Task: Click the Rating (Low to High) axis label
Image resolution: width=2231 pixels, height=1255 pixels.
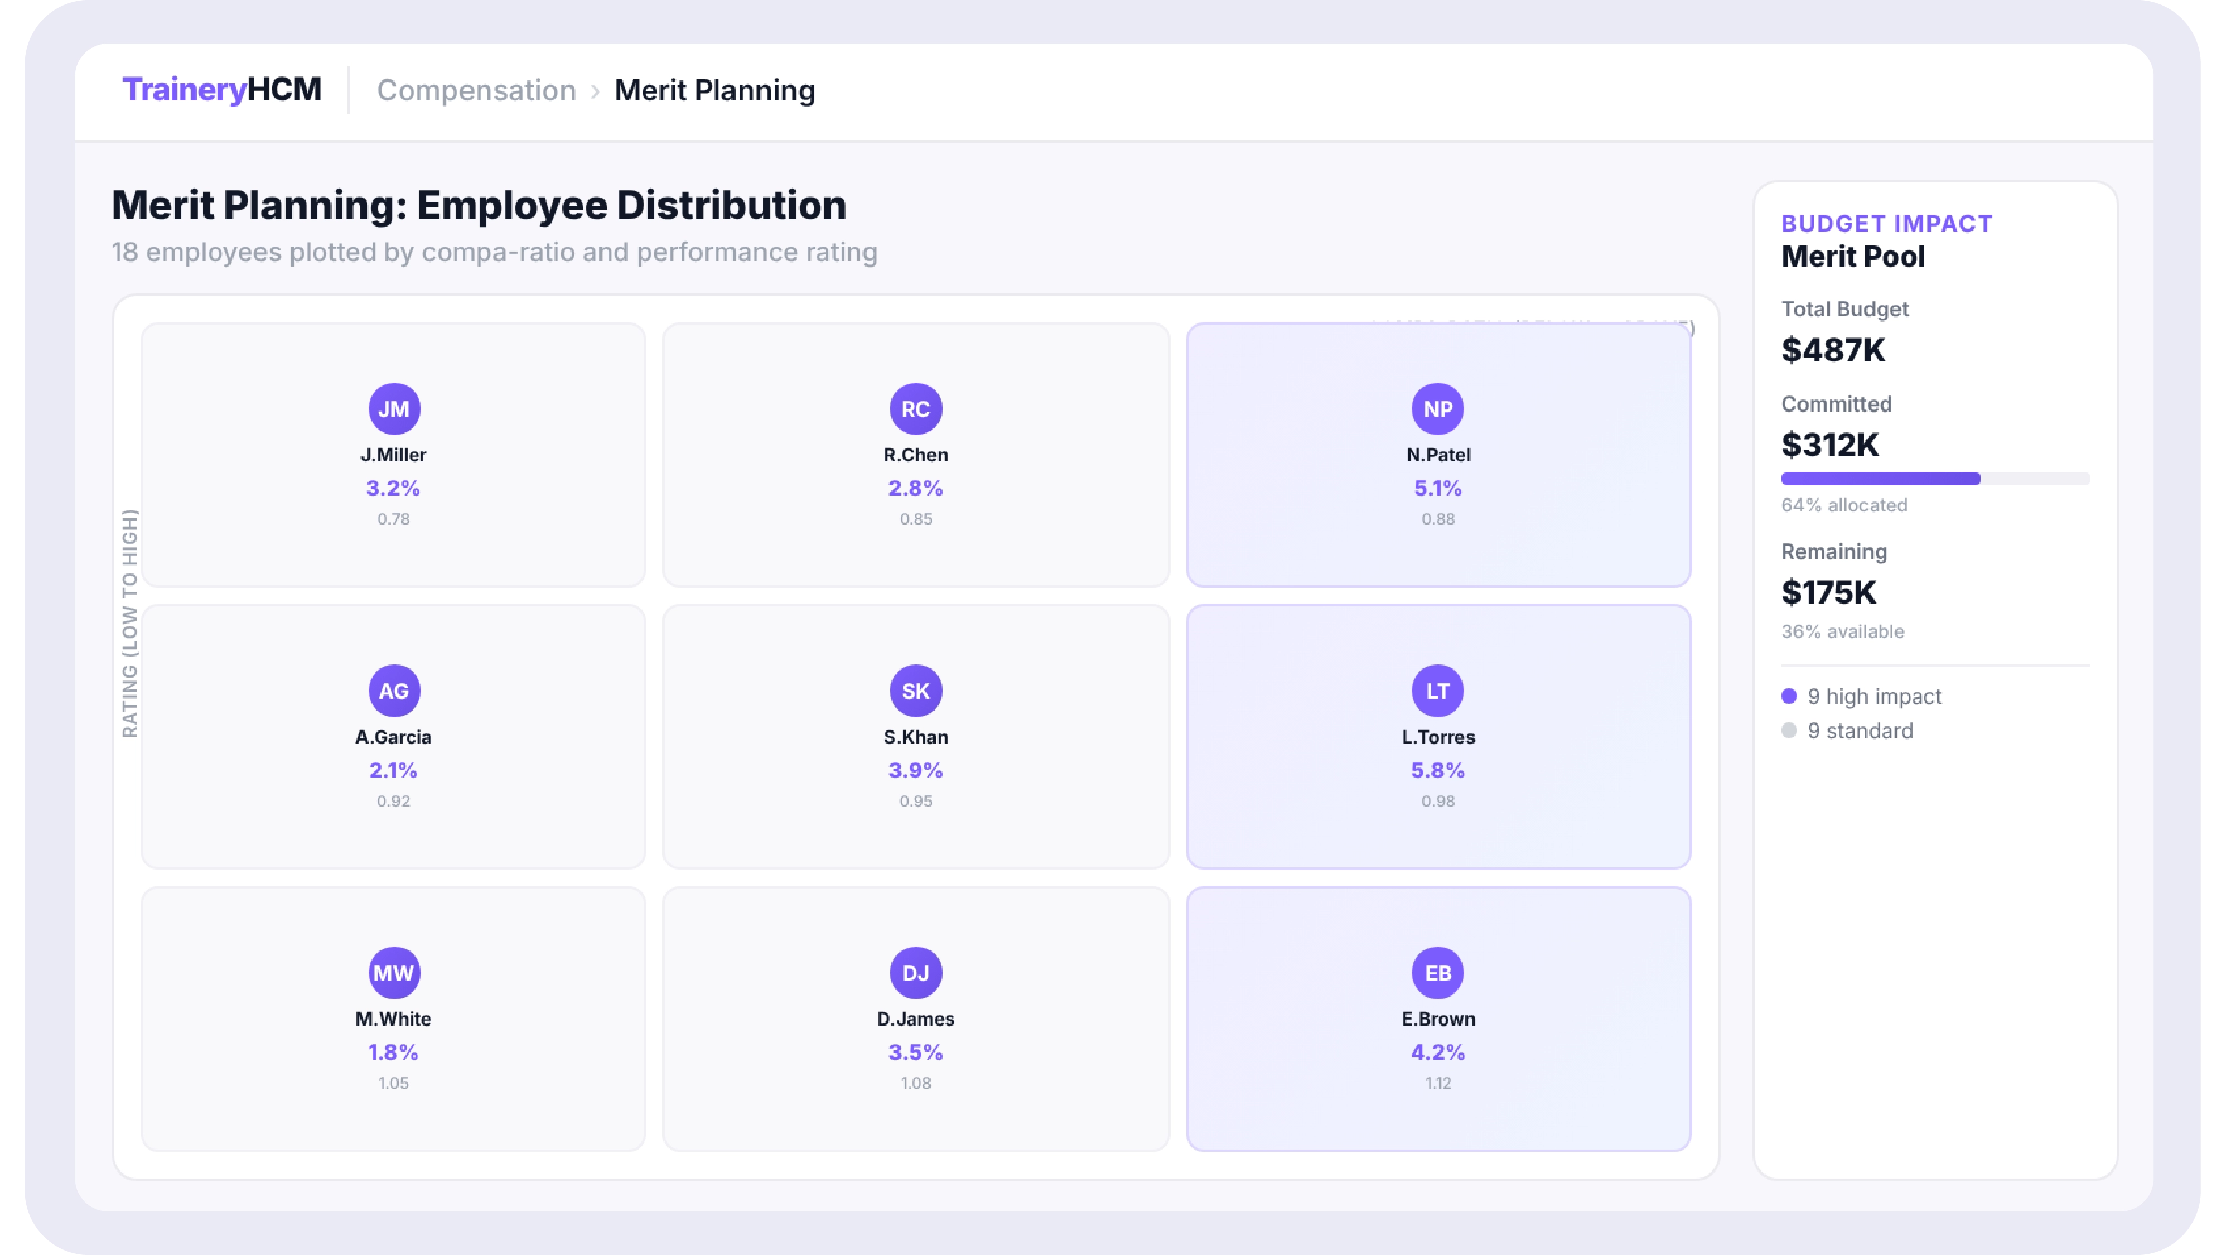Action: click(x=130, y=624)
